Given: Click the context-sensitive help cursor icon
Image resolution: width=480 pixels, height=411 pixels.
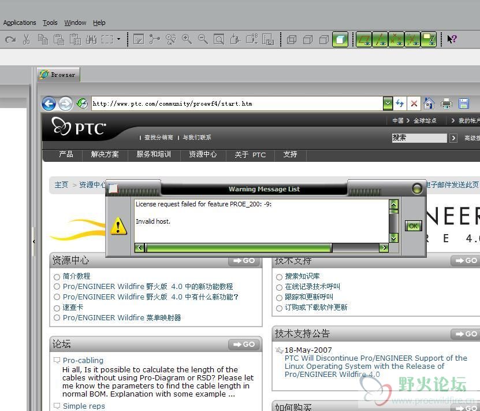Looking at the screenshot, I should tap(452, 39).
